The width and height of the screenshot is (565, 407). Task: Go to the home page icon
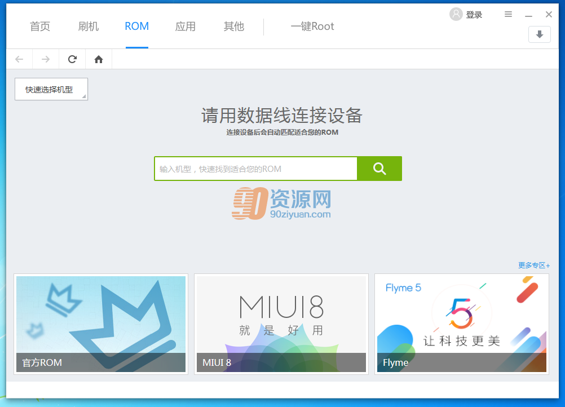(98, 59)
